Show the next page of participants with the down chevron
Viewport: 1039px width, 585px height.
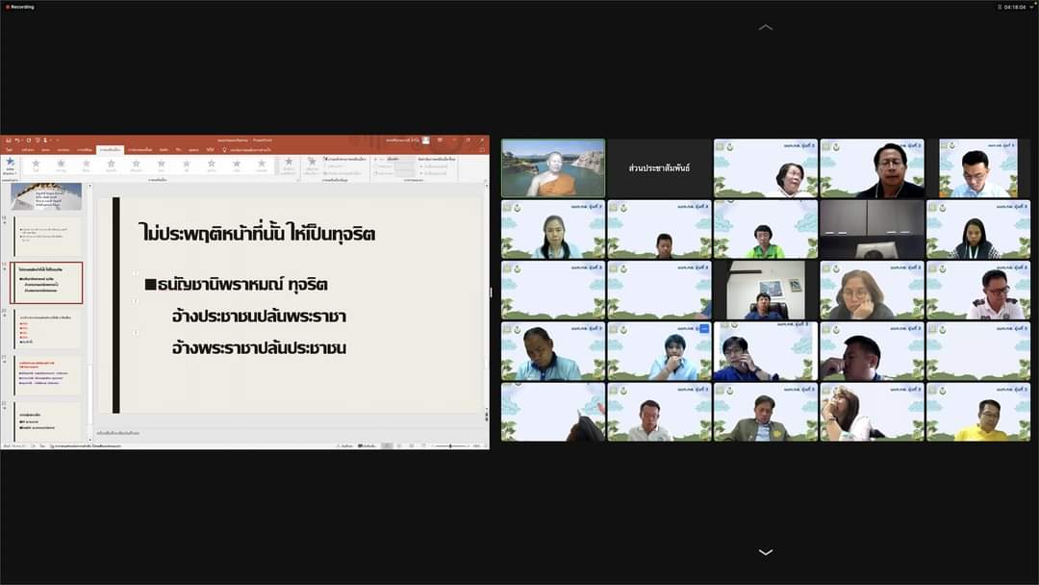click(x=765, y=552)
